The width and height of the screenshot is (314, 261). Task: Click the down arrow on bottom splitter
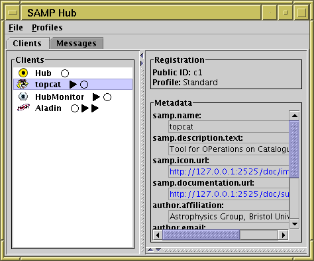point(158,250)
